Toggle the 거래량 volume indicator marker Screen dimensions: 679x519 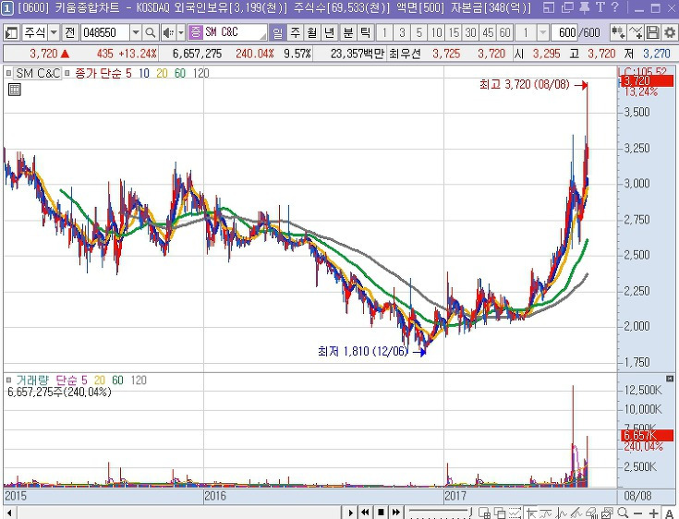[8, 380]
